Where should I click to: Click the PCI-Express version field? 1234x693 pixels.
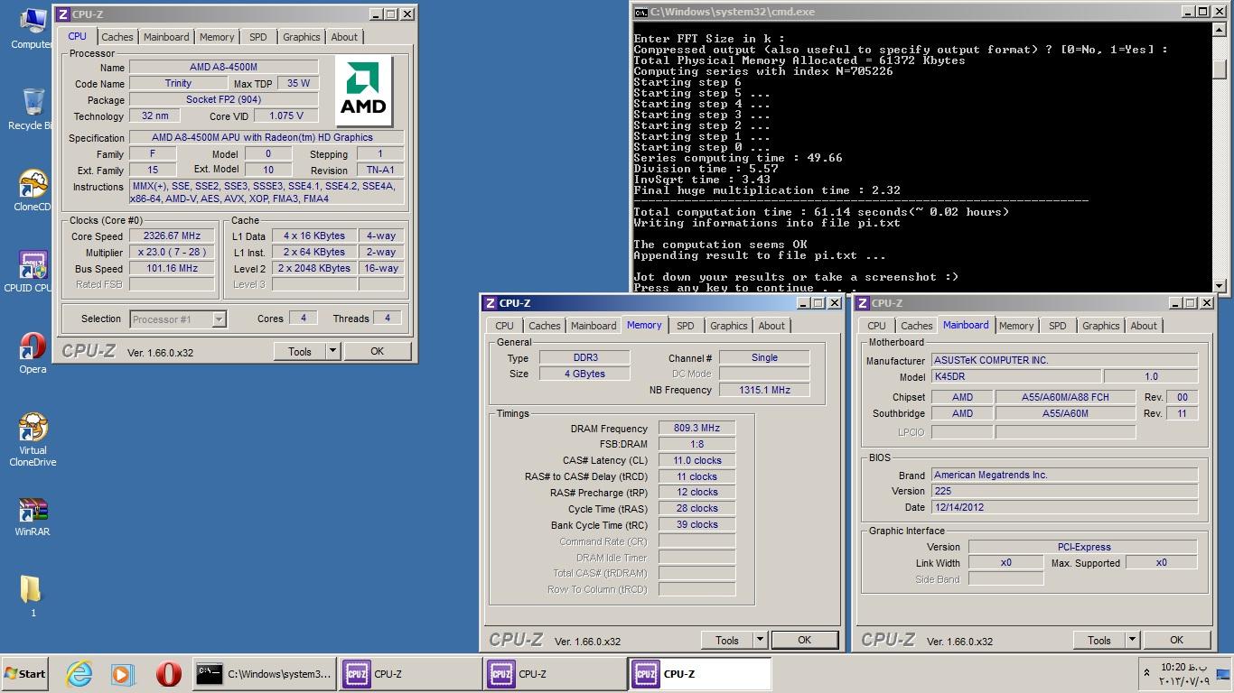click(1083, 546)
